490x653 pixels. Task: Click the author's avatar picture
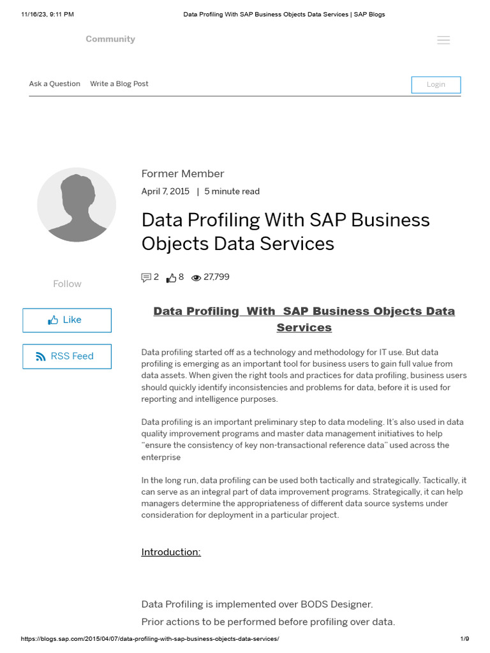click(77, 205)
